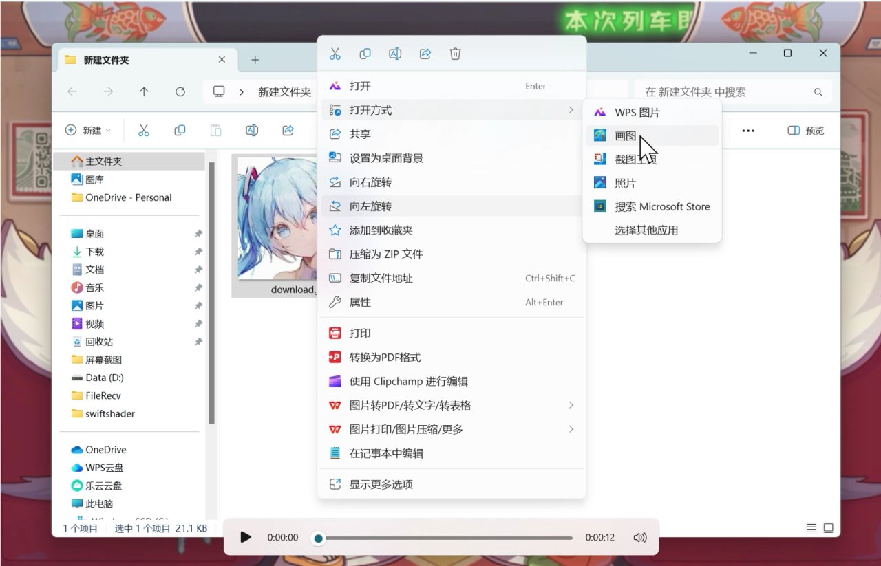Image resolution: width=881 pixels, height=566 pixels.
Task: Click the Cut icon atop the context menu
Action: tap(335, 54)
